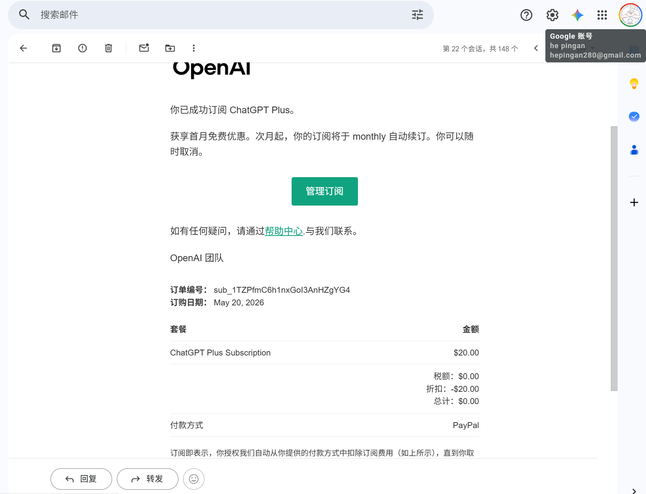Delete this email with trash icon
This screenshot has height=494, width=646.
109,48
